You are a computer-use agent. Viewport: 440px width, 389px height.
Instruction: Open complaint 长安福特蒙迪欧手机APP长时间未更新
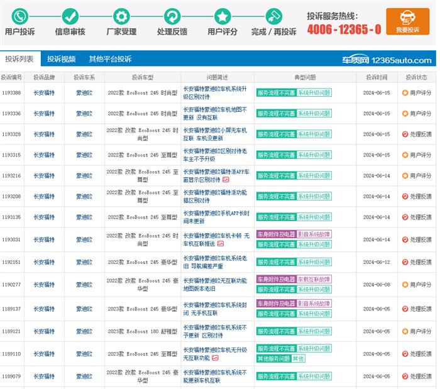pyautogui.click(x=216, y=217)
